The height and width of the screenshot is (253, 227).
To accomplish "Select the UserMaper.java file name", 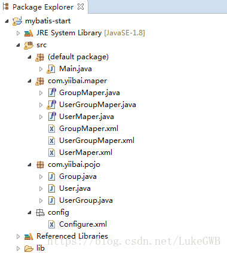I will pyautogui.click(x=87, y=117).
